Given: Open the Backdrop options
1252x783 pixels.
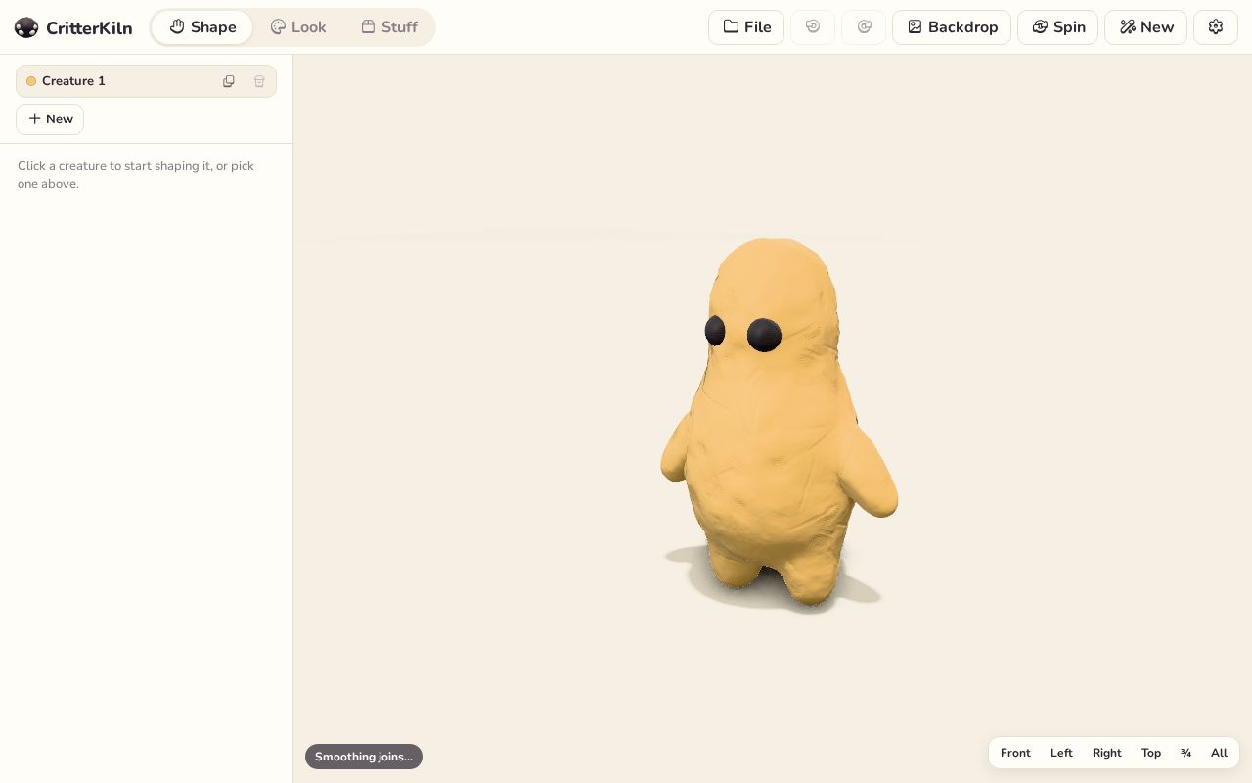Looking at the screenshot, I should pos(952,27).
